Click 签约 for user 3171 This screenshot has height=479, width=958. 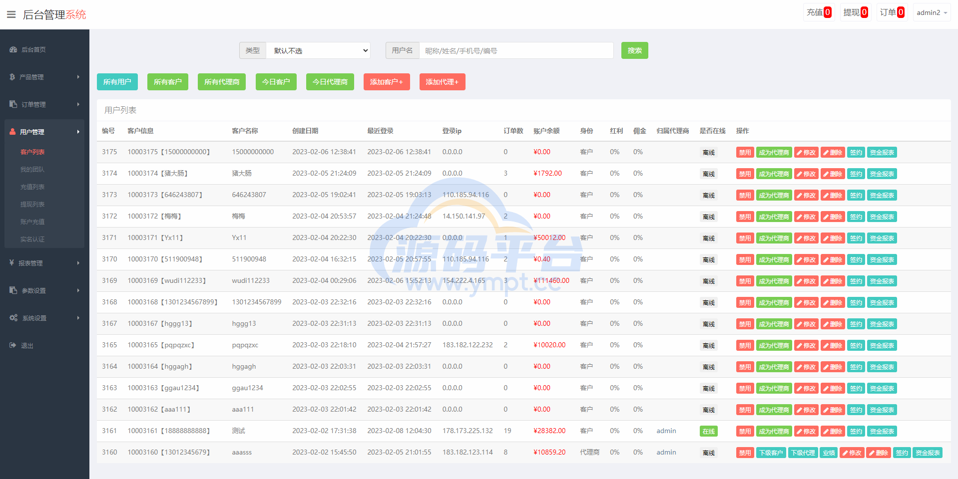(x=856, y=239)
